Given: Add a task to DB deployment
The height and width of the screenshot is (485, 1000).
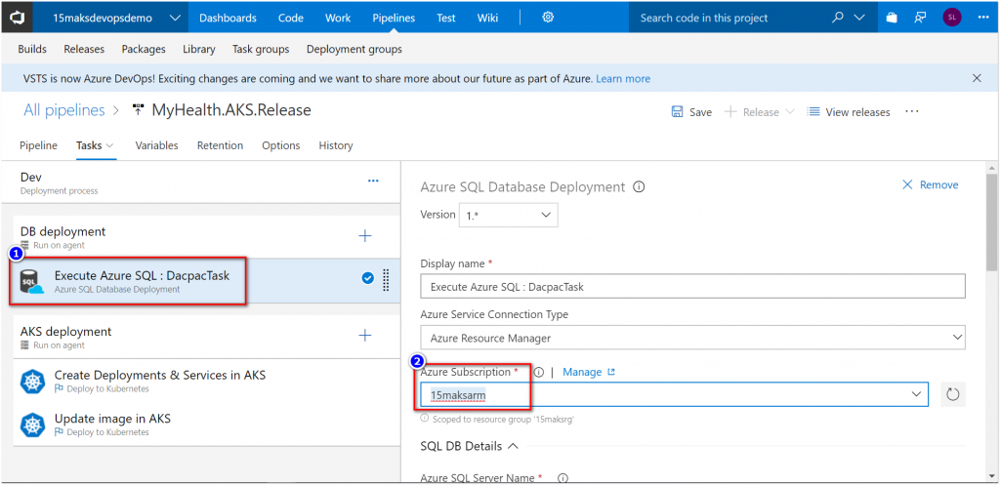Looking at the screenshot, I should pyautogui.click(x=365, y=235).
